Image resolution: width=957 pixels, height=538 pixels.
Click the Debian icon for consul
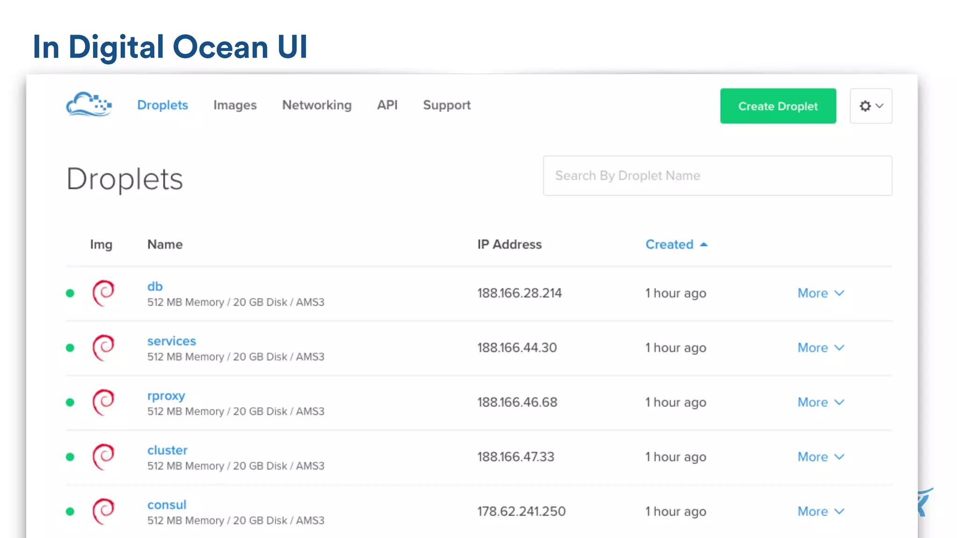click(103, 512)
